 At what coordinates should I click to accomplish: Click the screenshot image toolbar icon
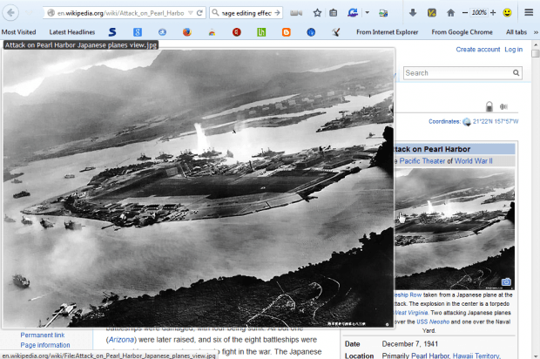[383, 13]
